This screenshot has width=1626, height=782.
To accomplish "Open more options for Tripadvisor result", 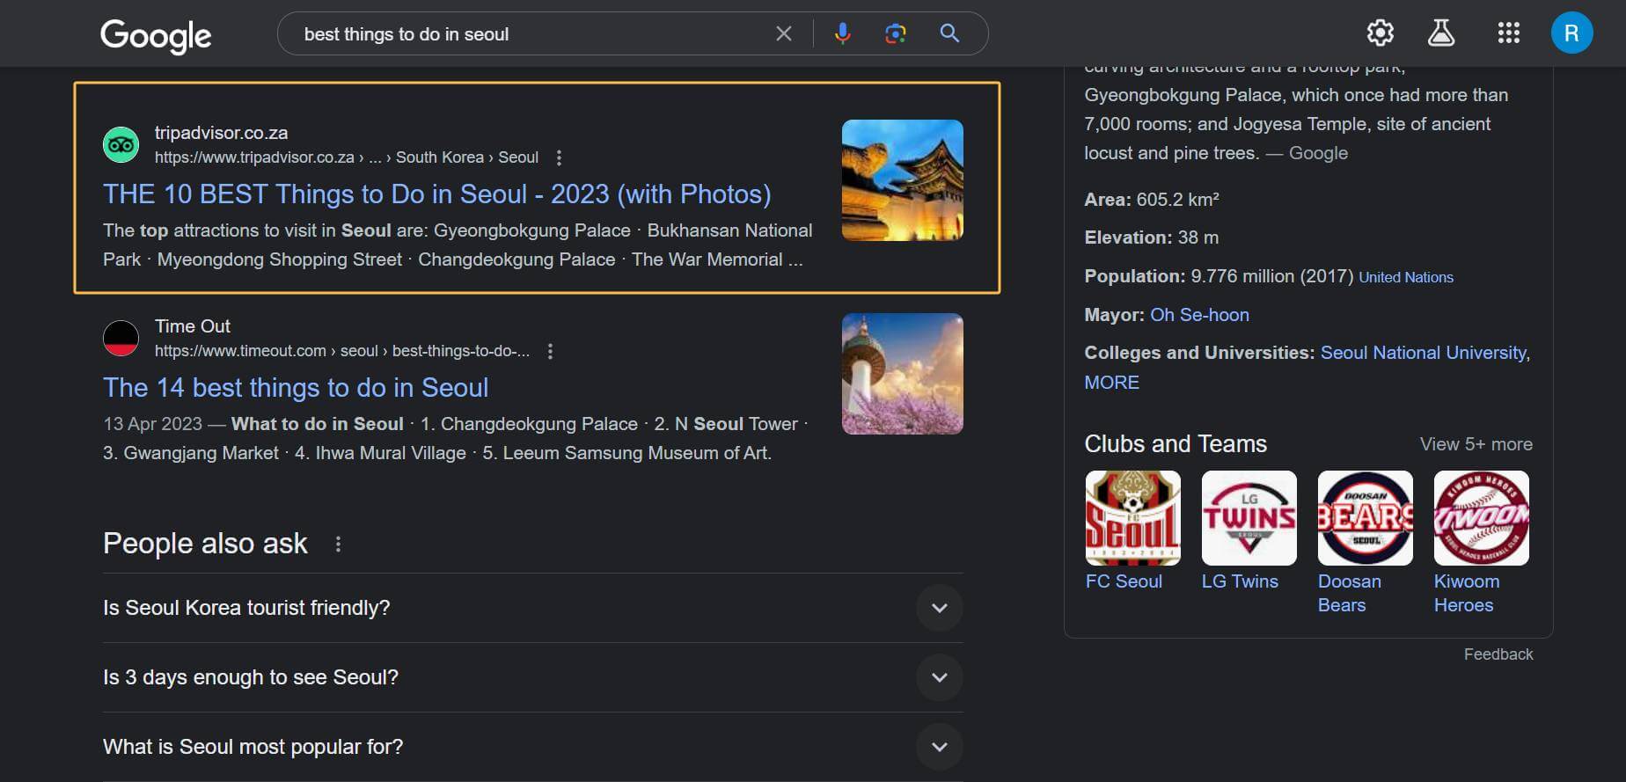I will pos(559,157).
